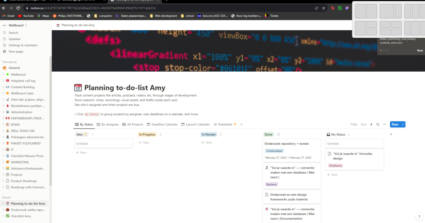Add new card in In Review
Viewport: 425px width, 223px height.
click(207, 143)
